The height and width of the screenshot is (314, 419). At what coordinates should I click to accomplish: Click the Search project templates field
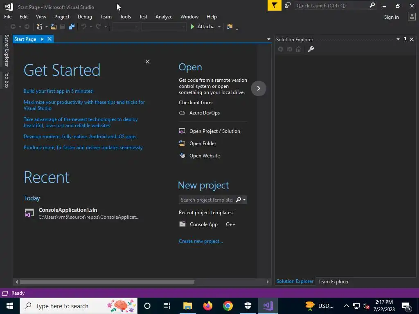[x=207, y=200]
